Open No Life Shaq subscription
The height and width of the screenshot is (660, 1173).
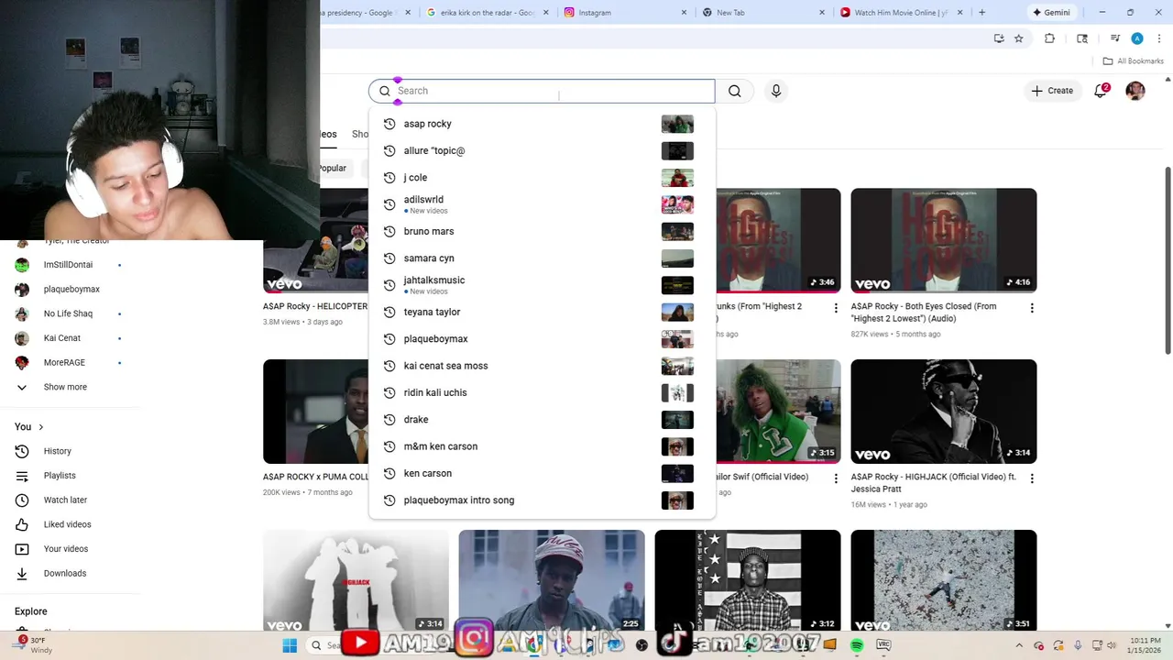pos(70,313)
